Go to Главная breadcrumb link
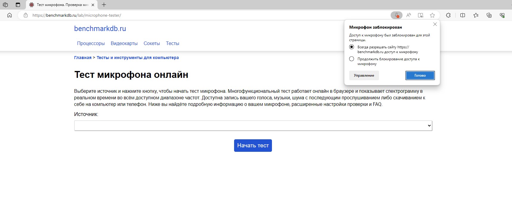This screenshot has width=512, height=204. (83, 58)
